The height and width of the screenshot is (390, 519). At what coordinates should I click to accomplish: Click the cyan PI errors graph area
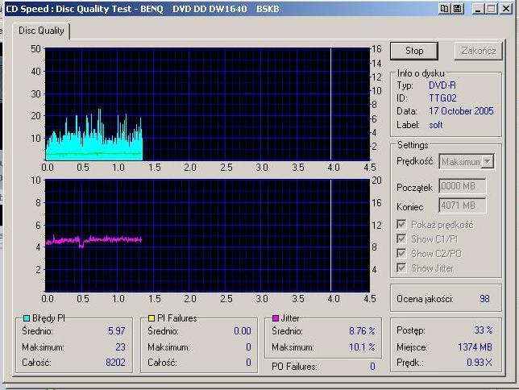94,147
